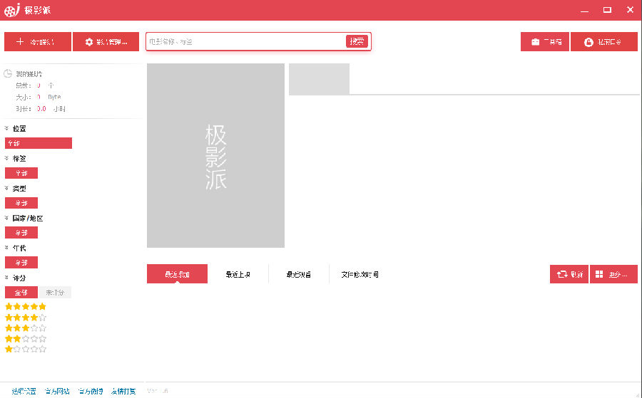This screenshot has height=398, width=642.
Task: Open movie management with gear icon
Action: (106, 42)
